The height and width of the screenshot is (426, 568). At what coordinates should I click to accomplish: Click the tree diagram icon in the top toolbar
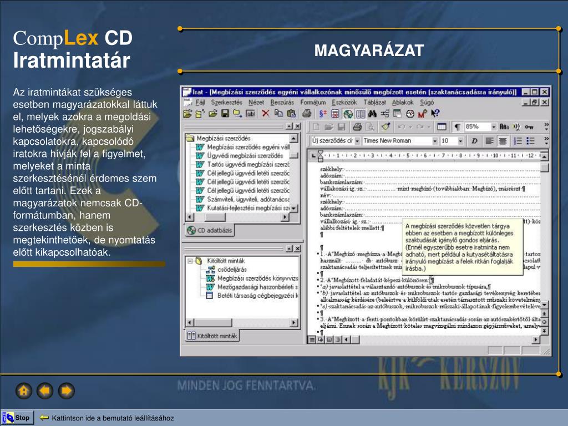point(385,114)
